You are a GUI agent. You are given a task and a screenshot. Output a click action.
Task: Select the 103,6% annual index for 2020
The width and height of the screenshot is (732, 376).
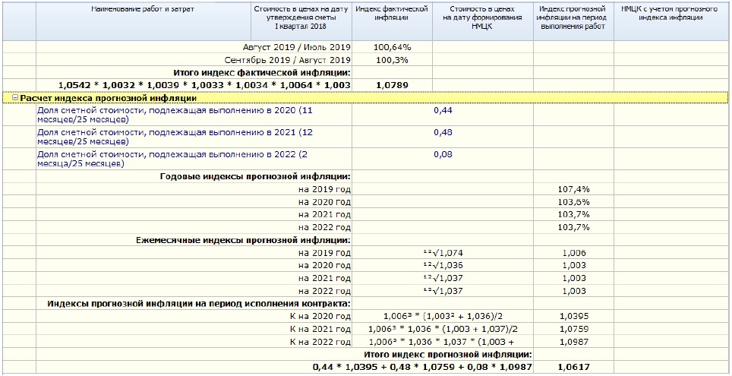pyautogui.click(x=573, y=202)
